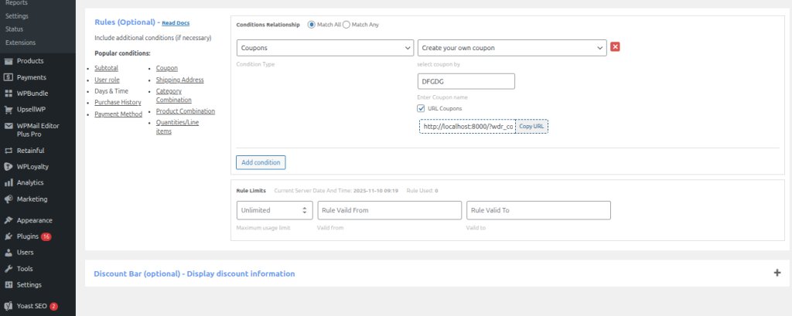Click the Tools wrench icon
The height and width of the screenshot is (316, 792).
(9, 269)
